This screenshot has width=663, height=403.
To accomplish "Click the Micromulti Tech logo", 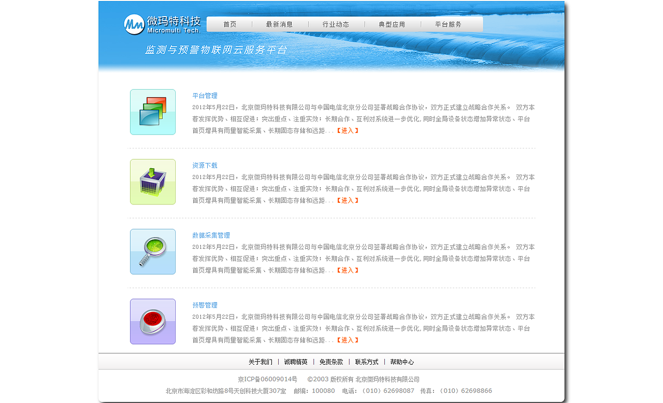I will click(162, 24).
